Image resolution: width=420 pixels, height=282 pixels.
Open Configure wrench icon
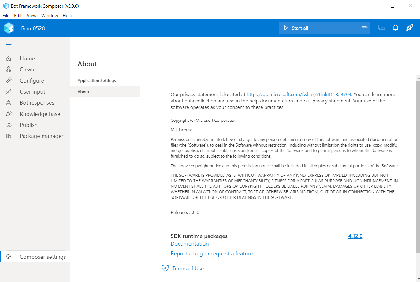(9, 80)
